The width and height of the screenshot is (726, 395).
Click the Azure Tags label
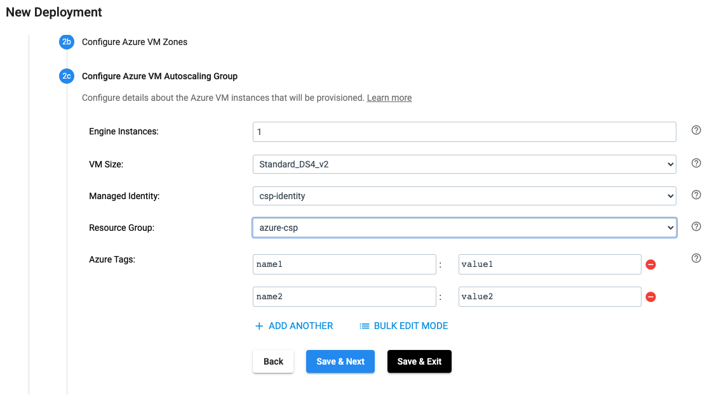[112, 260]
